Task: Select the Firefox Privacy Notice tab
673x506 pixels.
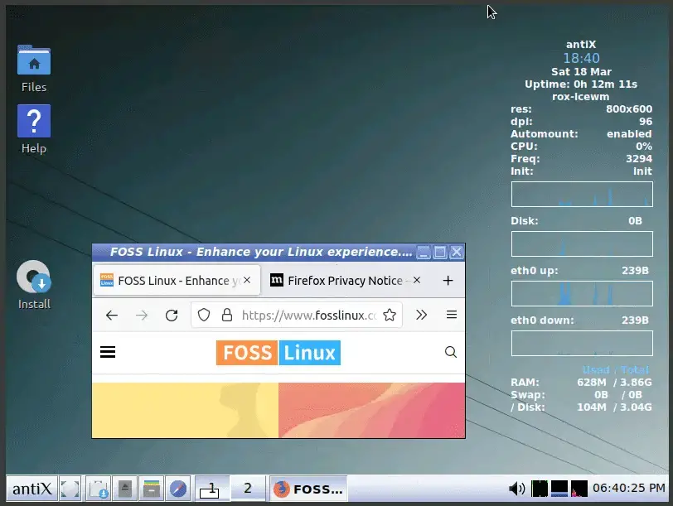Action: (346, 281)
